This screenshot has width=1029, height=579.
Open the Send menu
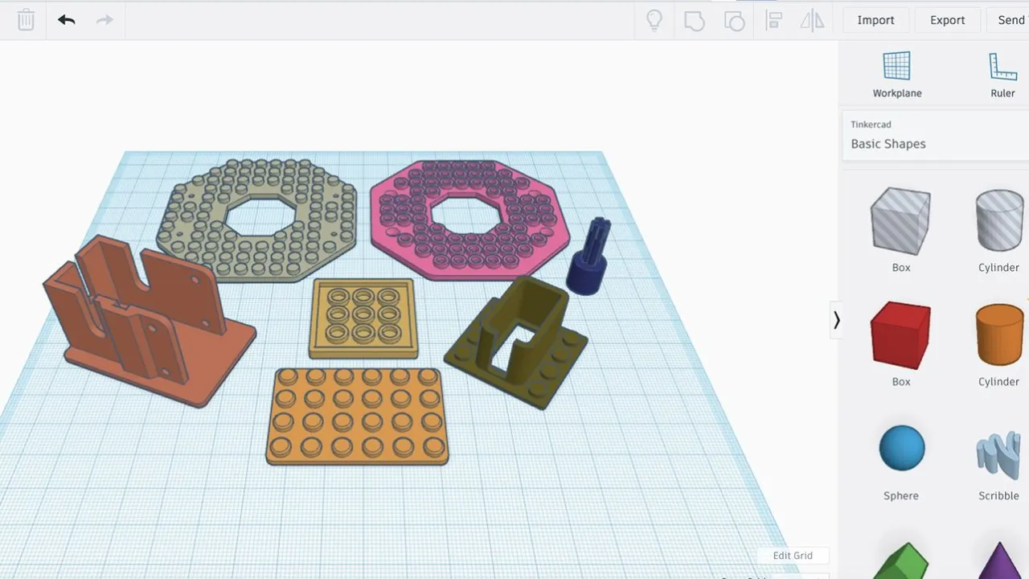[1011, 20]
